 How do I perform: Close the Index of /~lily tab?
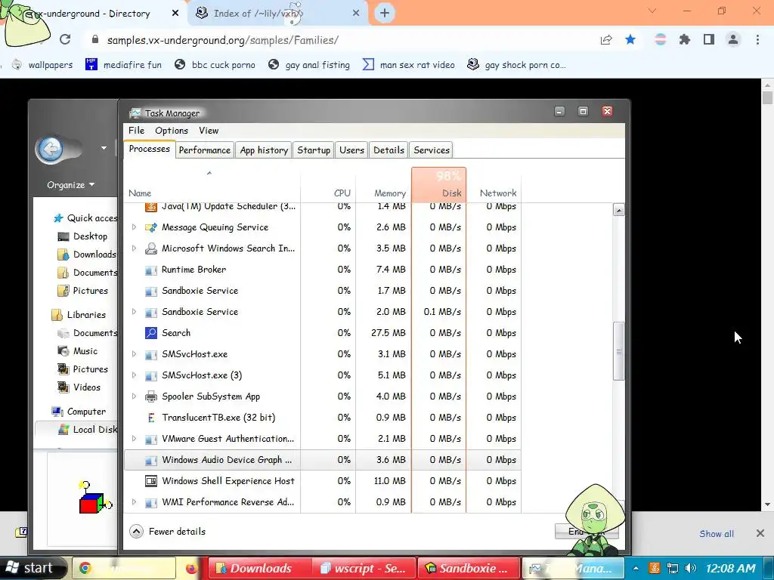pos(356,14)
